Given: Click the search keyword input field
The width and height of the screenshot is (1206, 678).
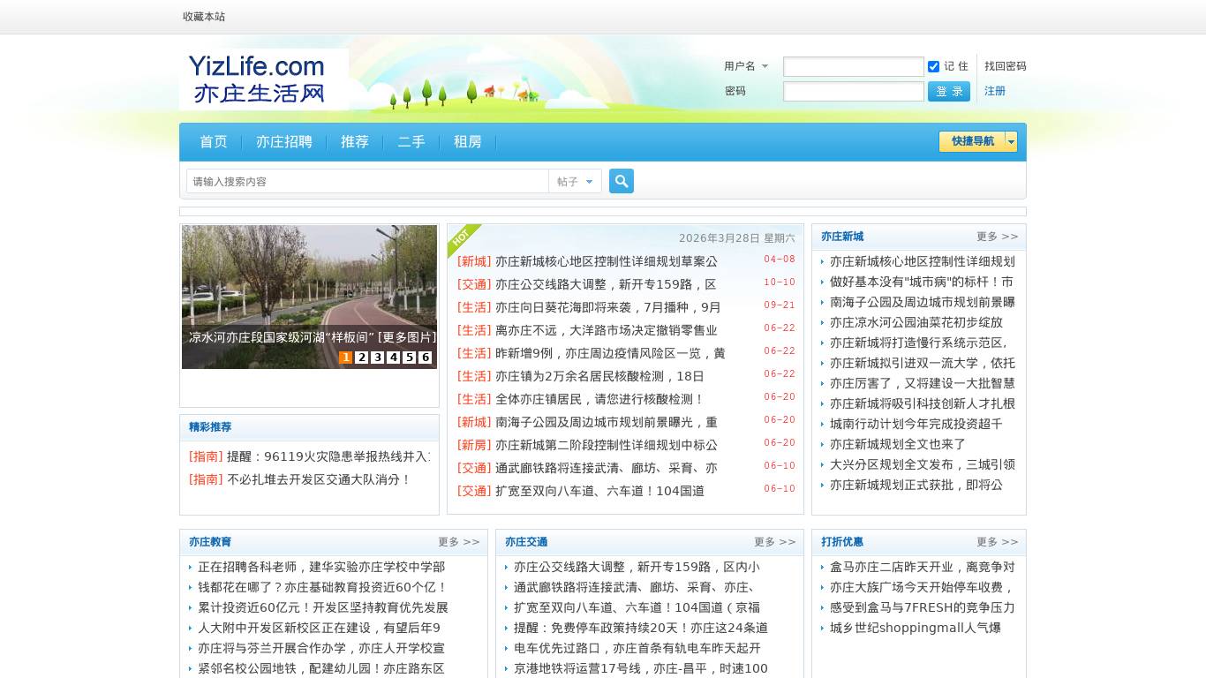Looking at the screenshot, I should [x=367, y=181].
